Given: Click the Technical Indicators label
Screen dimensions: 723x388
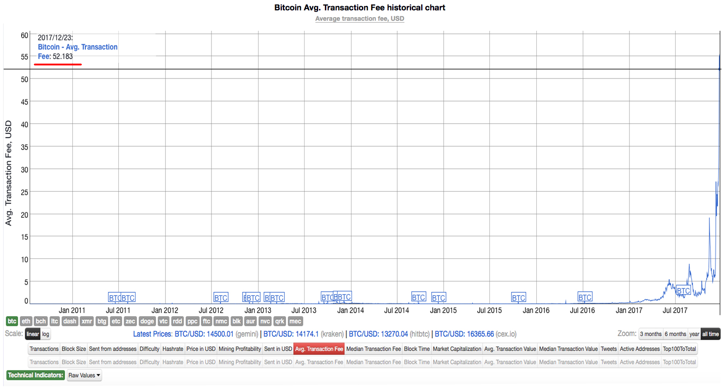Looking at the screenshot, I should [x=35, y=375].
